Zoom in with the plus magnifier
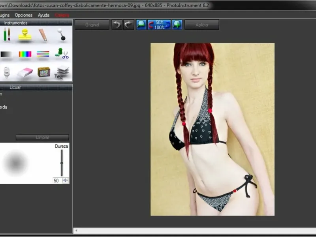Screen dimensions: 316x237 [177, 25]
